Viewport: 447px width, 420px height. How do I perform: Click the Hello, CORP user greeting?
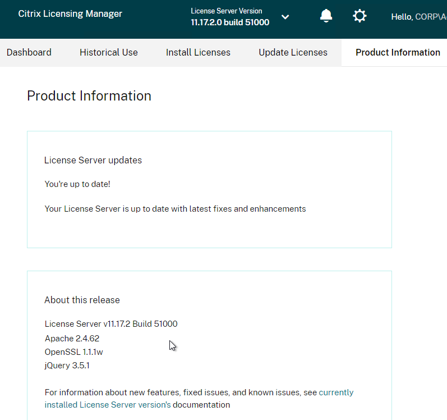pos(419,17)
